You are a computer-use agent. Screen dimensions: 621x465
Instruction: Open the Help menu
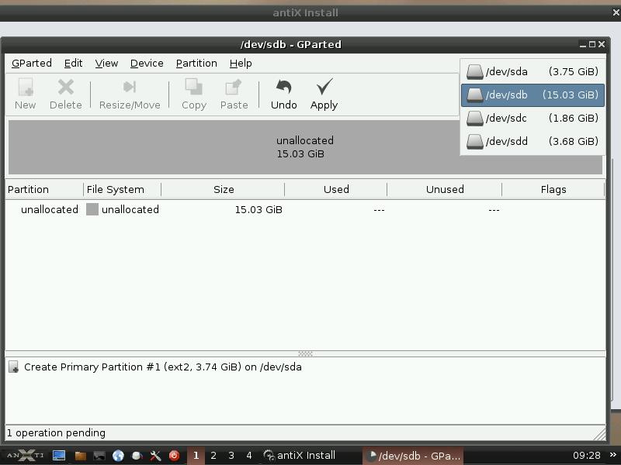point(241,64)
